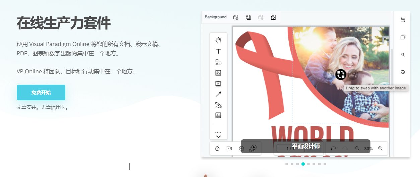Click the comments notes icon
Viewport: 420px width, 177px height.
click(241, 148)
